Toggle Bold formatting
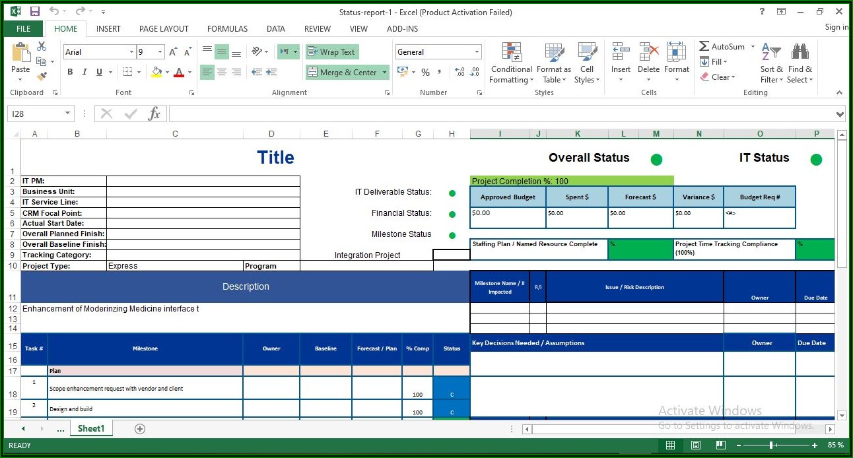This screenshot has width=853, height=458. coord(70,73)
